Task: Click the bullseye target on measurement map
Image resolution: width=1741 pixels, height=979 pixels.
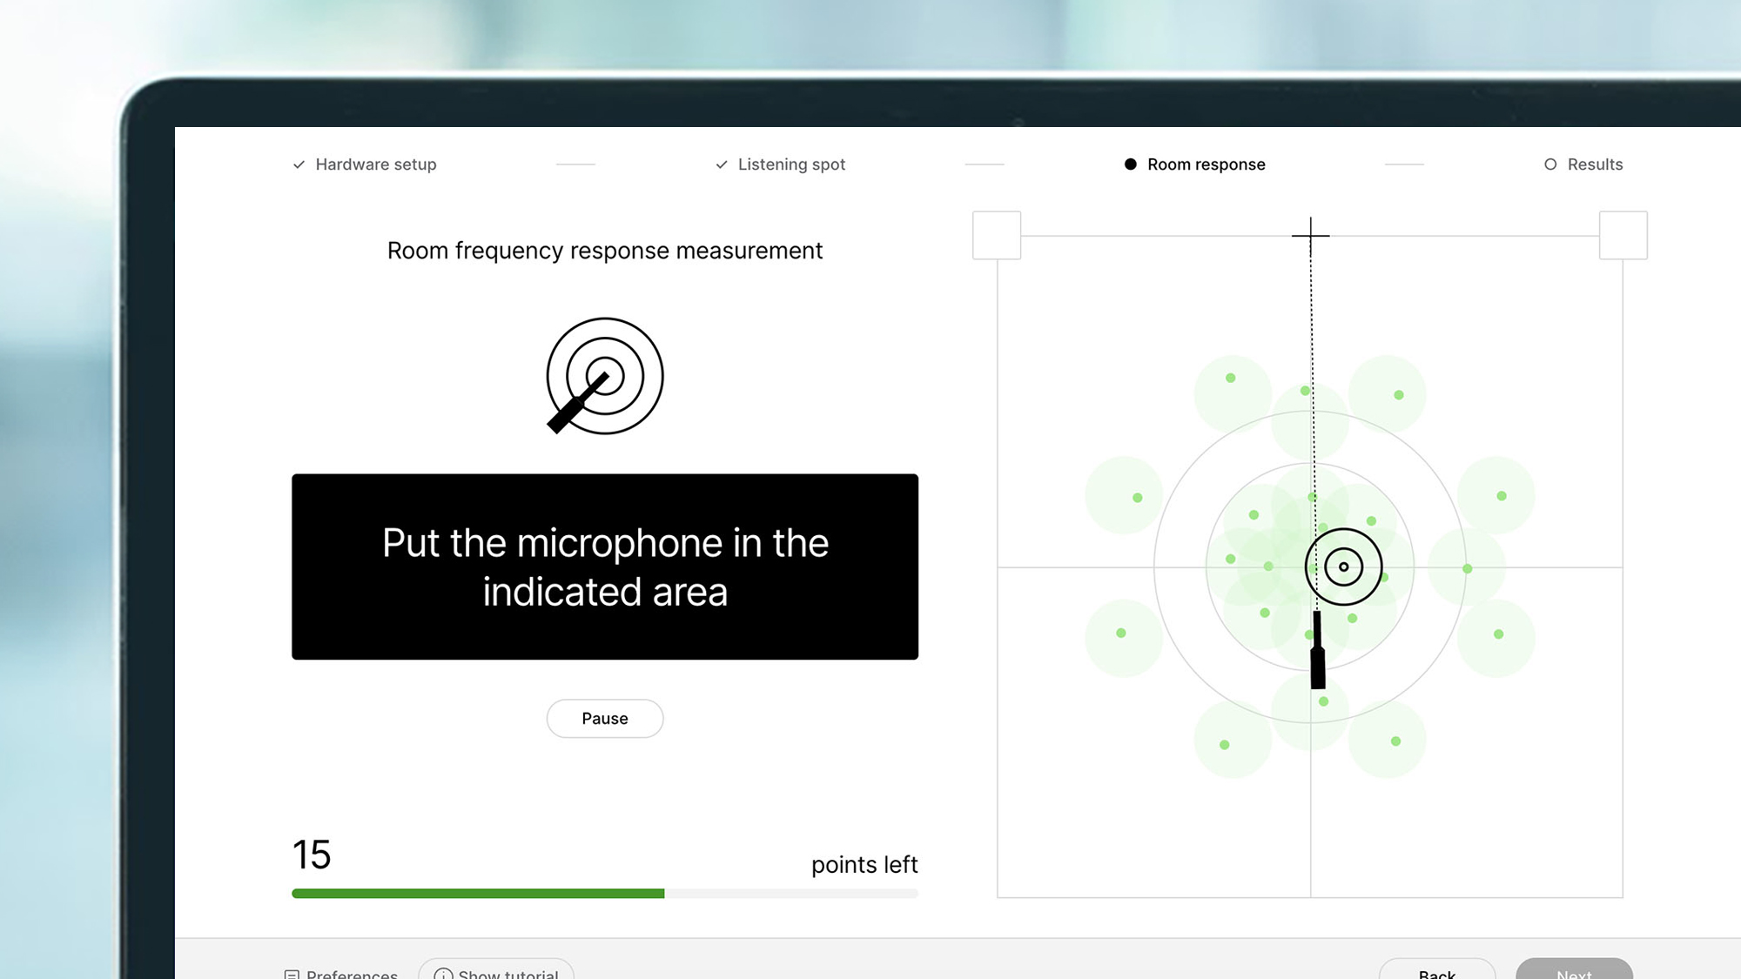Action: click(x=1343, y=567)
